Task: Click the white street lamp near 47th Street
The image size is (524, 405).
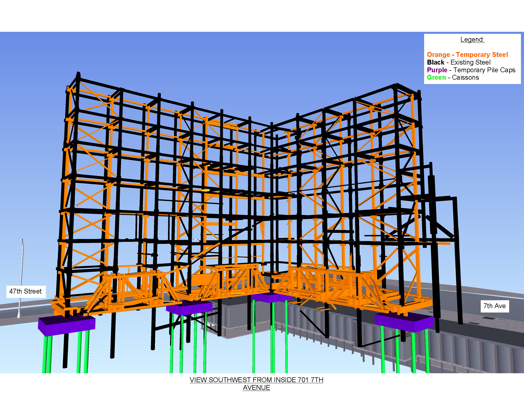Action: point(21,278)
